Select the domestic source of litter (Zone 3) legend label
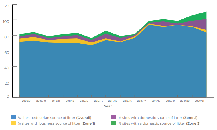Image resolution: width=217 pixels, height=130 pixels. pyautogui.click(x=159, y=123)
